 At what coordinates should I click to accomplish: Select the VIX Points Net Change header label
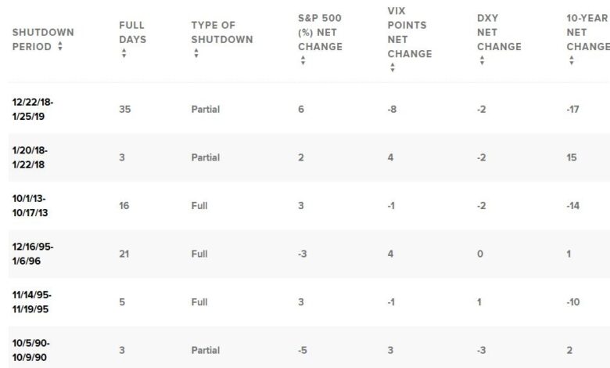(x=409, y=39)
